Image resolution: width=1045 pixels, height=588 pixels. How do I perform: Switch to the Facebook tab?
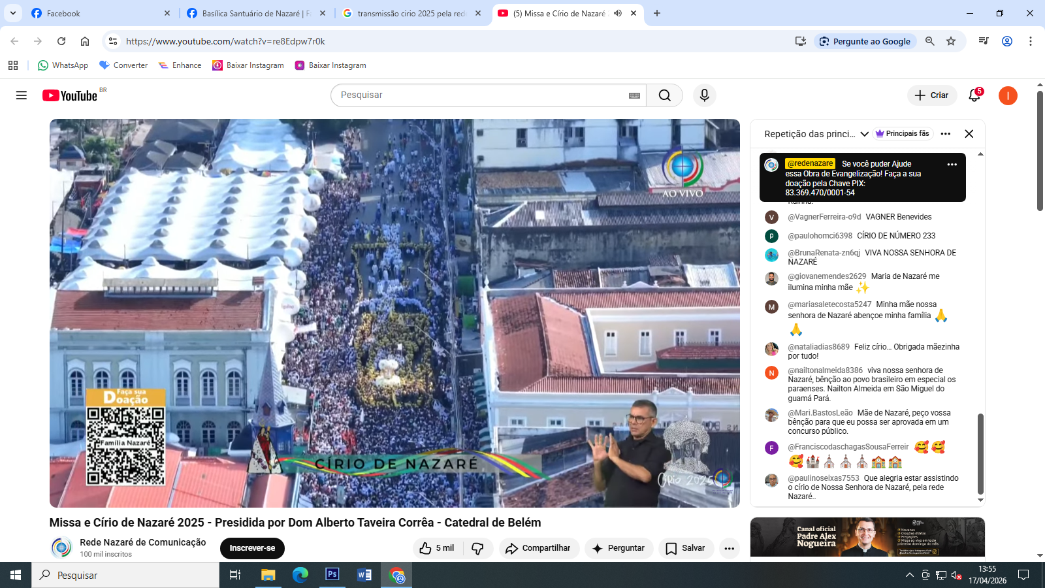pos(98,13)
